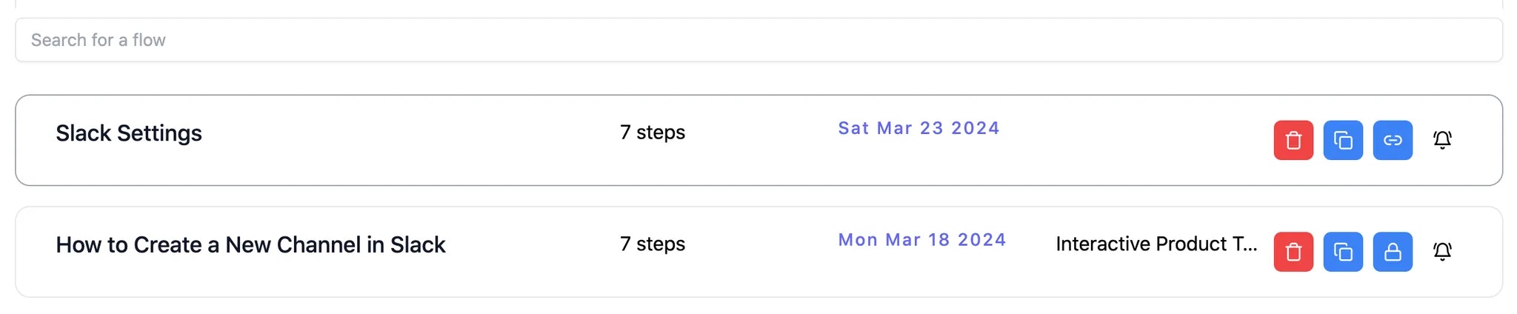Image resolution: width=1517 pixels, height=314 pixels.
Task: Delete the New Channel in Slack flow
Action: click(x=1293, y=252)
